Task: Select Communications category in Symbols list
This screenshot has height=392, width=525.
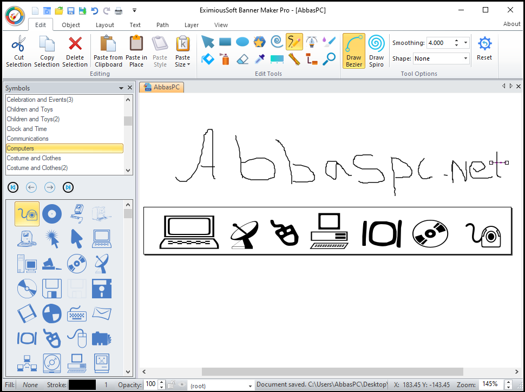Action: [64, 139]
